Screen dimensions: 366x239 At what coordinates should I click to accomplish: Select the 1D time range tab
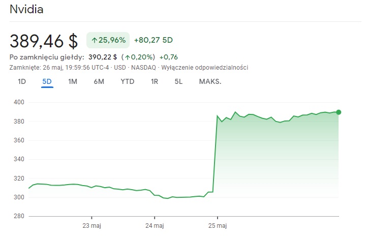(x=22, y=81)
